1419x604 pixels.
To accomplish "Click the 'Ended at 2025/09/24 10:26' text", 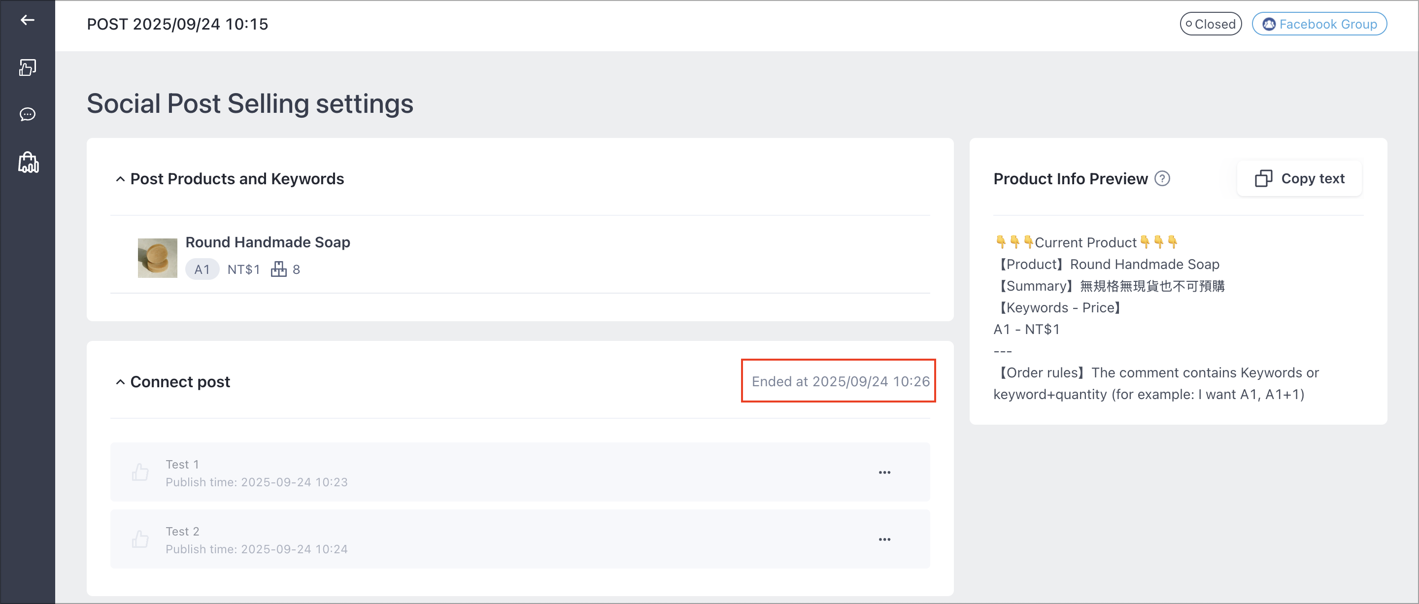I will tap(841, 381).
